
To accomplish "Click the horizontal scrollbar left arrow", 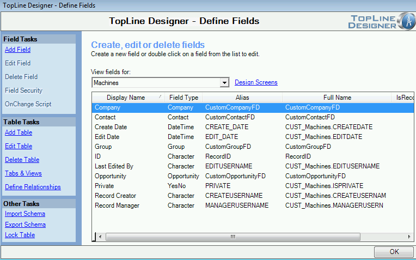I will coord(100,237).
